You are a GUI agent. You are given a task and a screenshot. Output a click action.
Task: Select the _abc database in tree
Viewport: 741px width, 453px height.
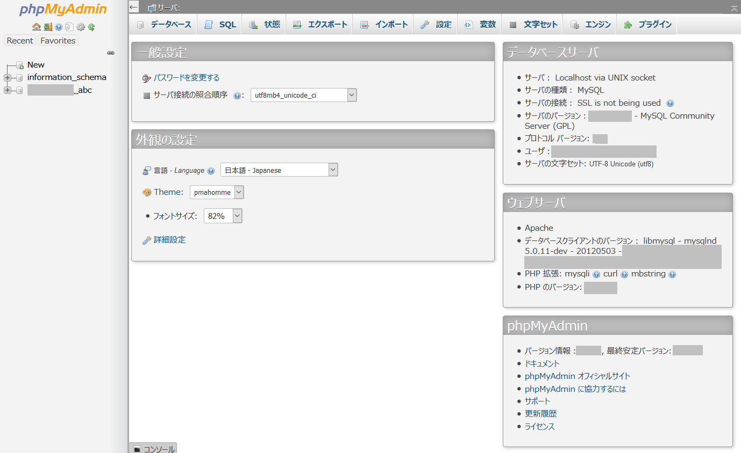(60, 90)
